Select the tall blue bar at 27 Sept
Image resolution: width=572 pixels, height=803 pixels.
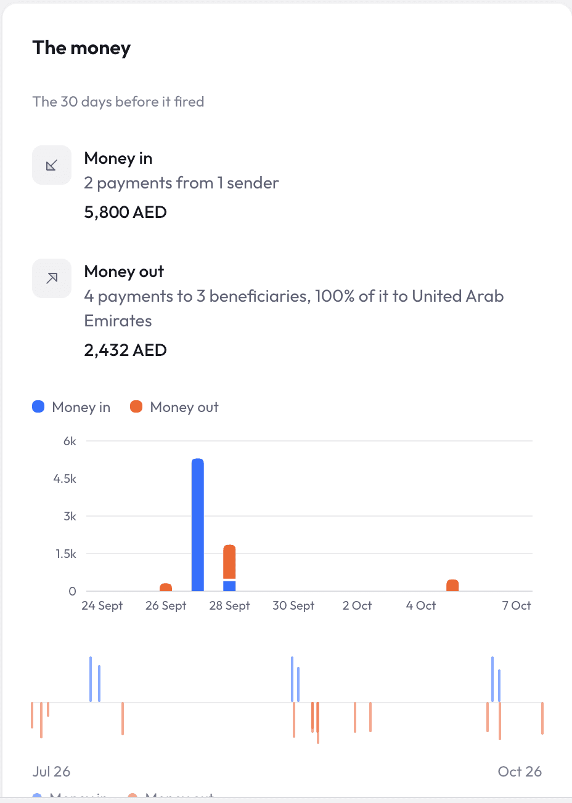click(x=198, y=525)
